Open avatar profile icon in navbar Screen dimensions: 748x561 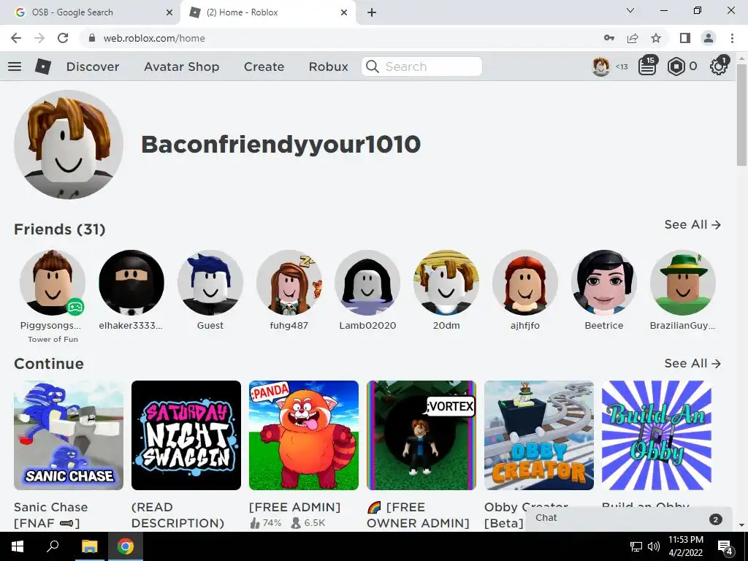(x=600, y=66)
